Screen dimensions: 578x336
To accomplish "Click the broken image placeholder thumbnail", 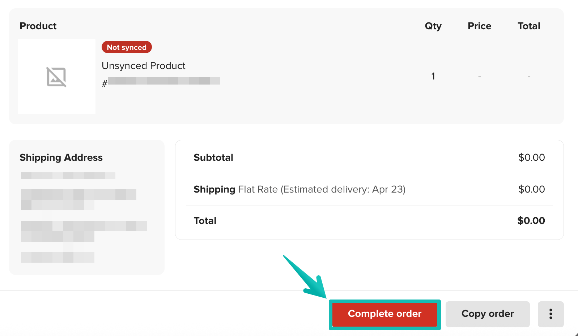I will (56, 76).
